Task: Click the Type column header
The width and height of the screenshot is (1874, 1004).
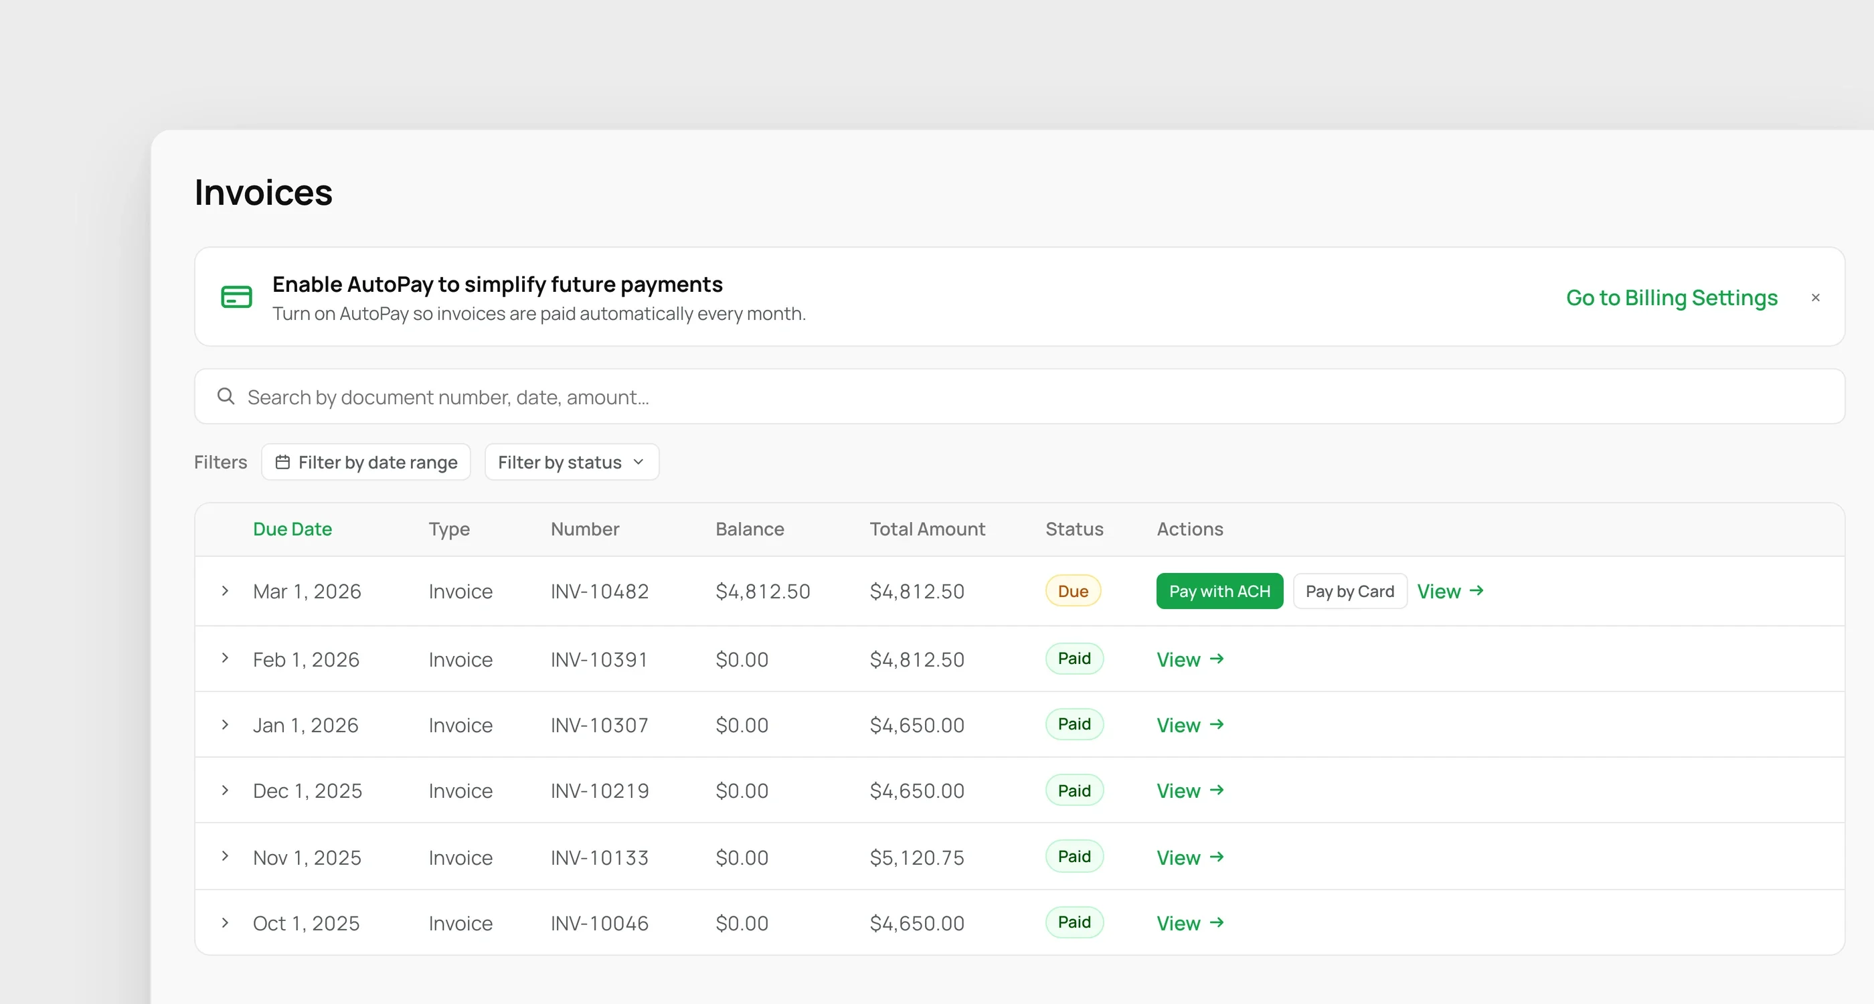Action: coord(449,529)
